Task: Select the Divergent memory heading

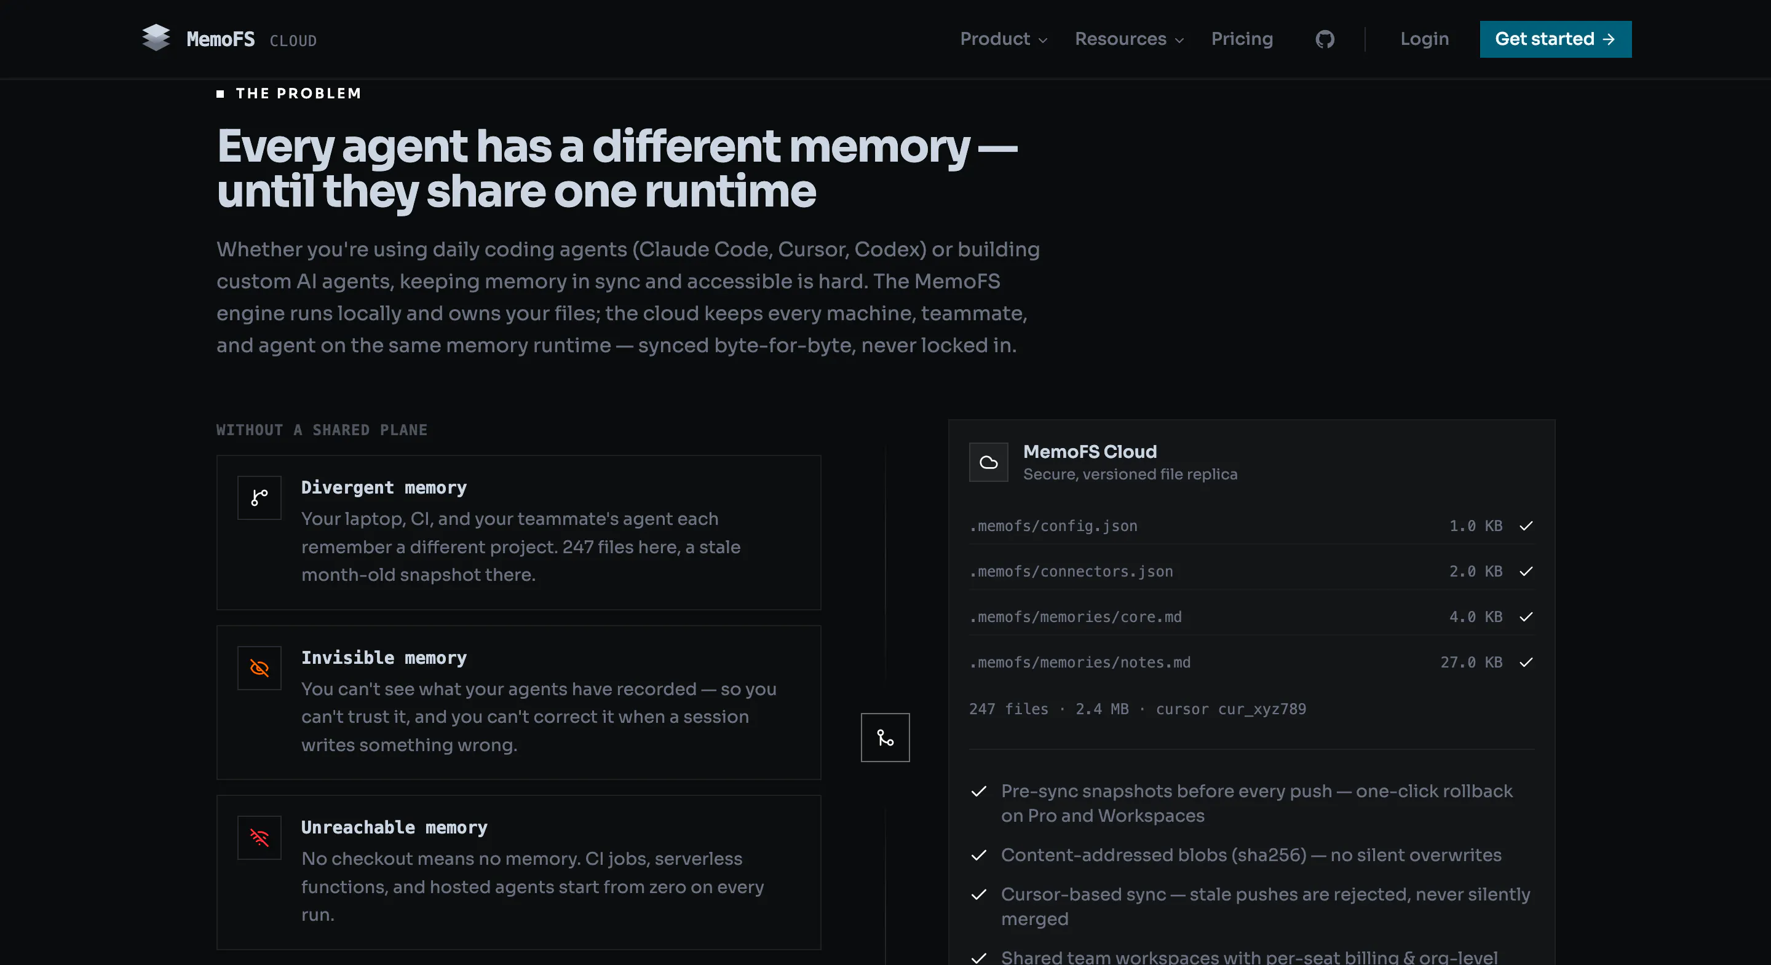Action: (384, 488)
